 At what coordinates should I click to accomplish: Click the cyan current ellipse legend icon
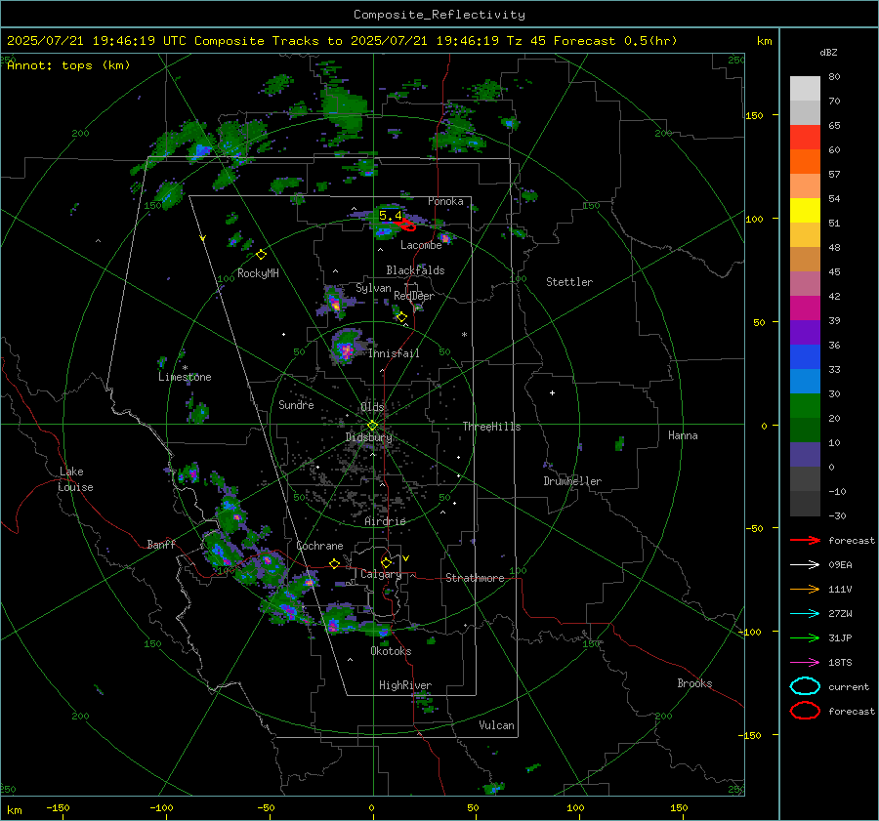point(805,686)
